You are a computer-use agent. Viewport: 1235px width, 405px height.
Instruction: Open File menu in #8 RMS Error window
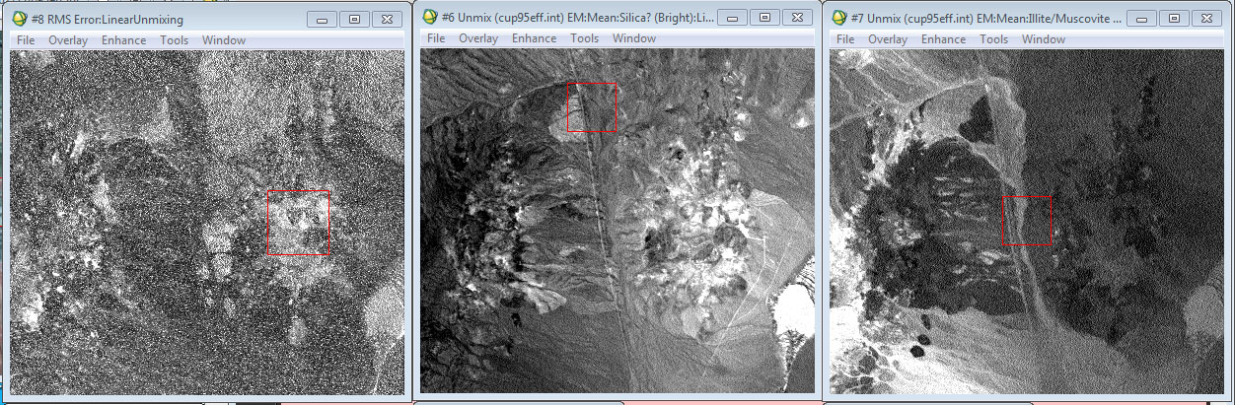[26, 39]
